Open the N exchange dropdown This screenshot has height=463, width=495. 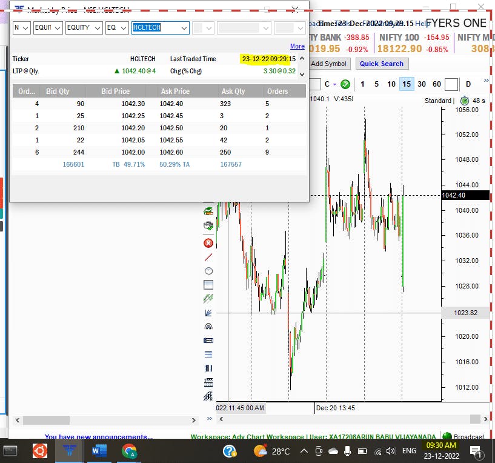21,28
